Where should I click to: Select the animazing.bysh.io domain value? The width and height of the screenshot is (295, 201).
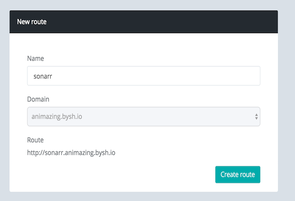[x=57, y=117]
